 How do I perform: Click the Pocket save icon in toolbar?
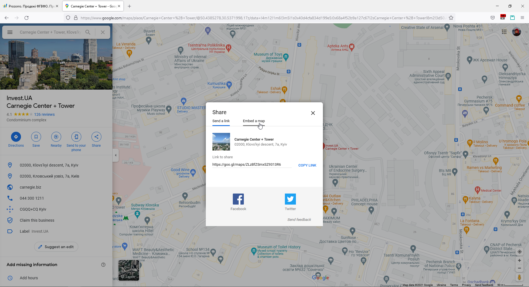tap(493, 18)
